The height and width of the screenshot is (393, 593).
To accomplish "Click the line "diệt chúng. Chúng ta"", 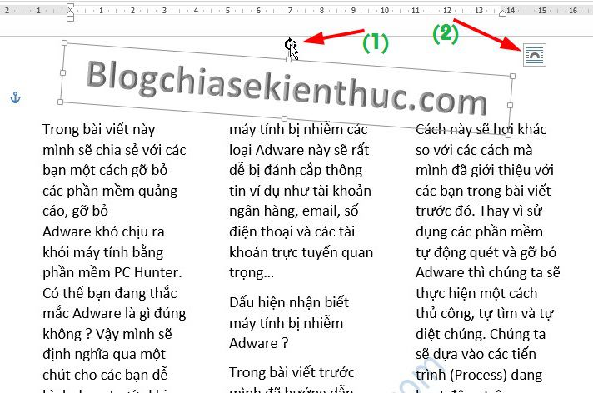I will point(481,334).
